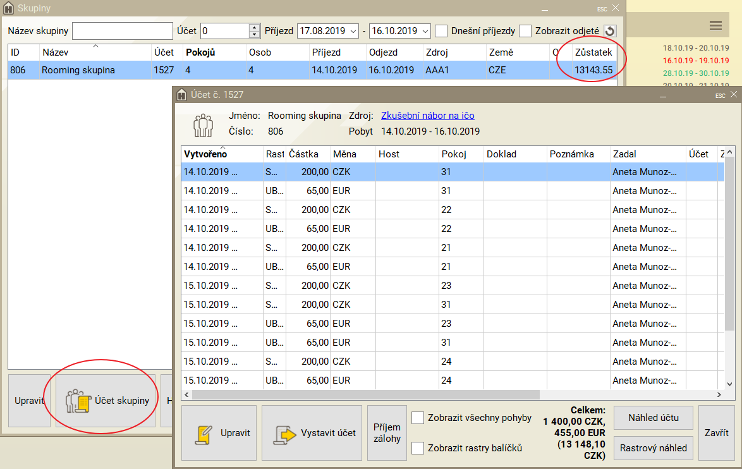Expand the 16.10.2019 date dropdown

click(425, 31)
